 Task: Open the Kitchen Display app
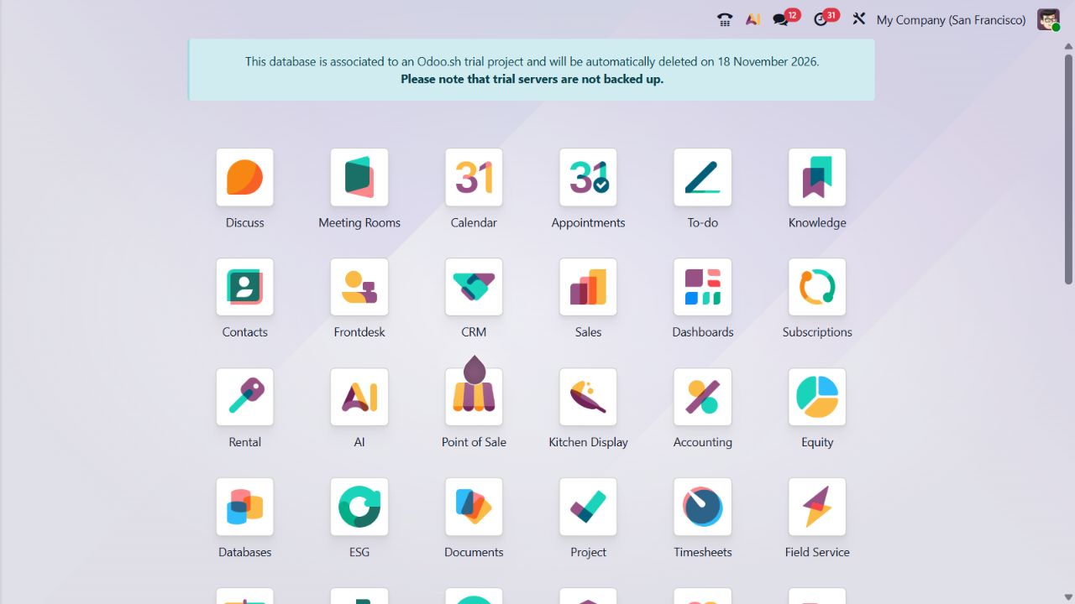point(588,397)
